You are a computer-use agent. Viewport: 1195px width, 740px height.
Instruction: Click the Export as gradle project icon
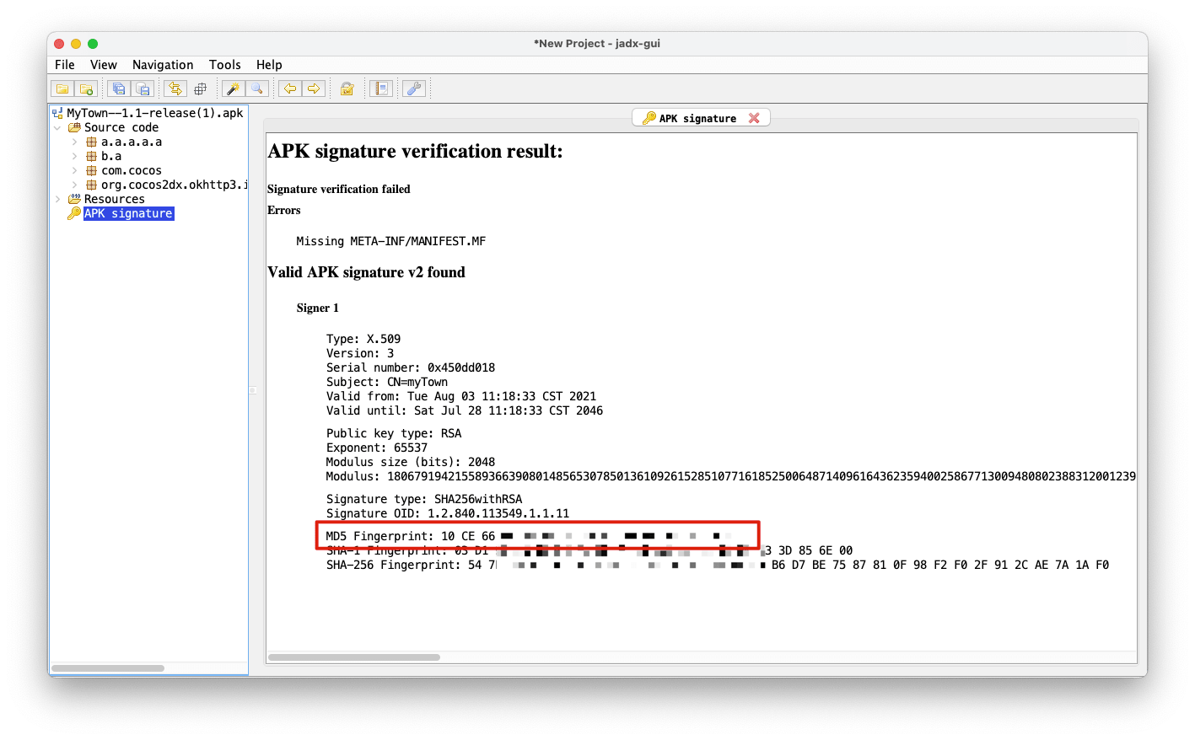143,88
